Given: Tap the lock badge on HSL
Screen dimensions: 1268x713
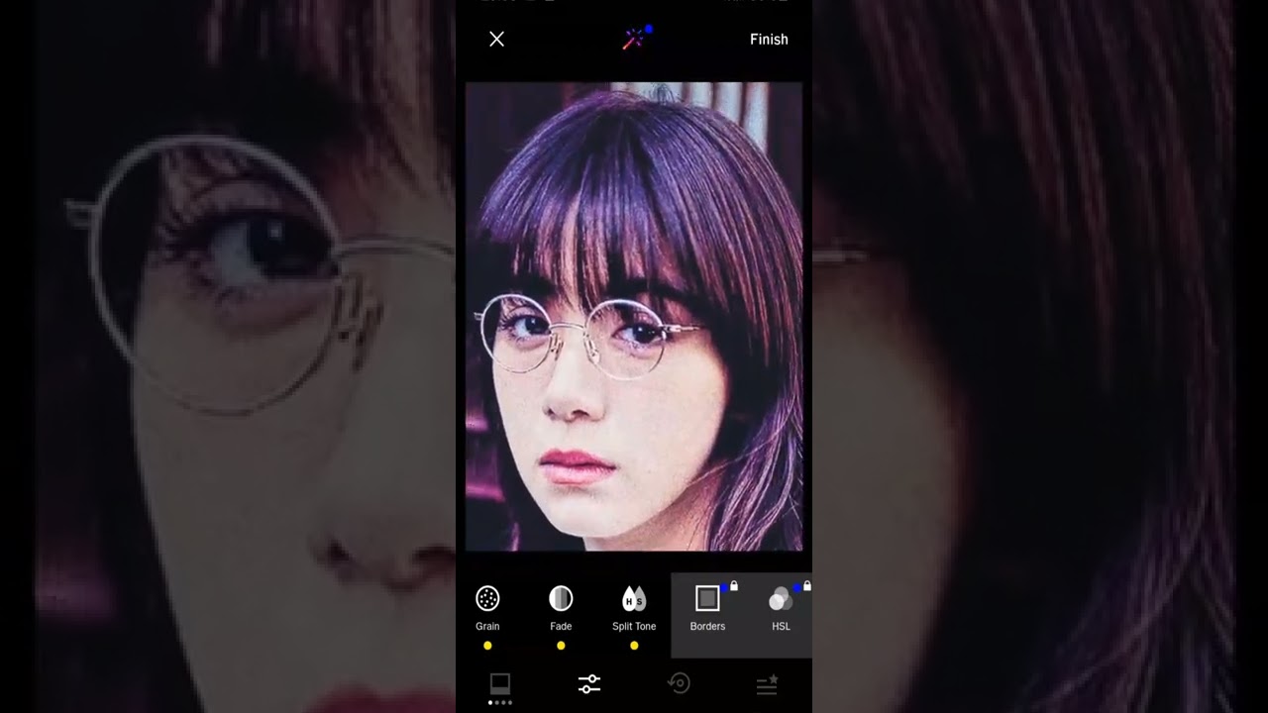Looking at the screenshot, I should coord(807,586).
